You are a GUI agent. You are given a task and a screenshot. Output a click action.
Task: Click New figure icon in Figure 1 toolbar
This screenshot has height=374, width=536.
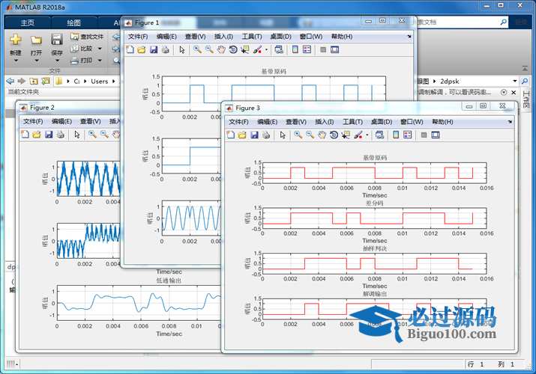point(130,50)
